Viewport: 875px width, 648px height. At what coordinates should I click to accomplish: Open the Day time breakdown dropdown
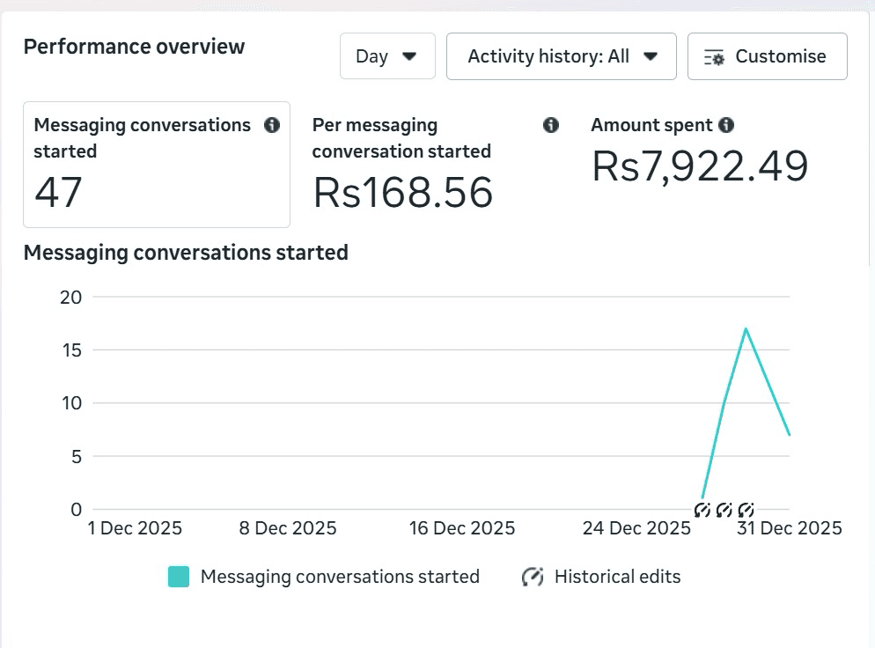pyautogui.click(x=387, y=56)
